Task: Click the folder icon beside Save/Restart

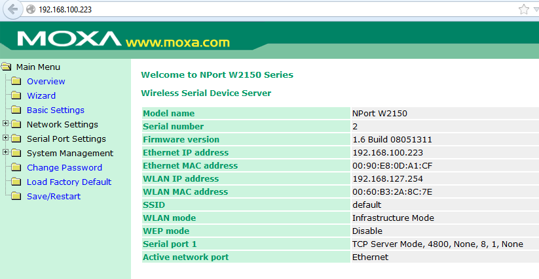Action: pos(16,197)
